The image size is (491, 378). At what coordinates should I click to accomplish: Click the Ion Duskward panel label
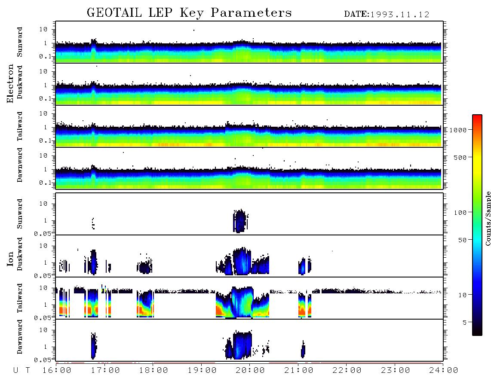coord(20,254)
